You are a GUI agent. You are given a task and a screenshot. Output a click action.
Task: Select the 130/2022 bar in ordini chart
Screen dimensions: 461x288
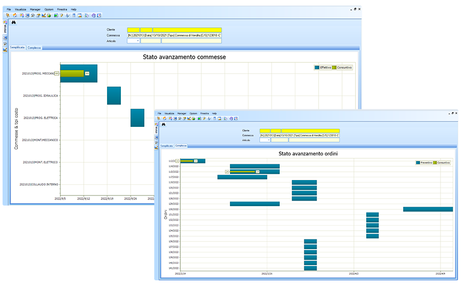coord(428,209)
